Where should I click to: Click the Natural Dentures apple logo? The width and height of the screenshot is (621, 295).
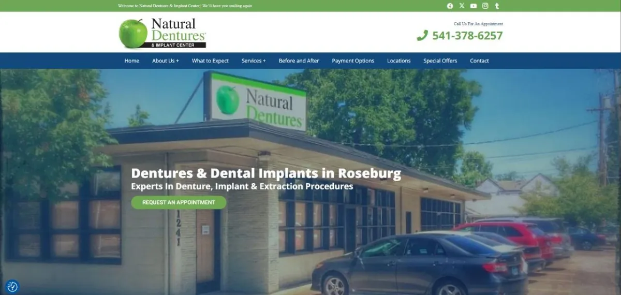[162, 33]
